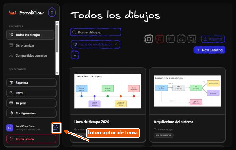Click the Todos los dibujos page heading
This screenshot has height=150, width=236.
(115, 16)
